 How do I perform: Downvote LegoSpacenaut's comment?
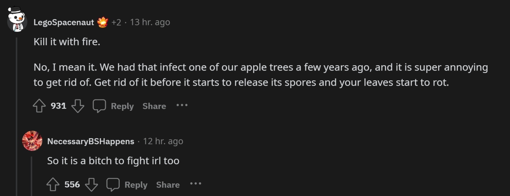(x=78, y=106)
